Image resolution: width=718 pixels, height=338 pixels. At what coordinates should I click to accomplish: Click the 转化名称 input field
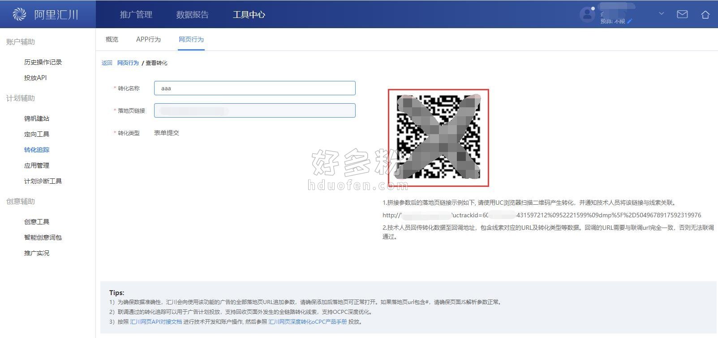click(x=255, y=88)
